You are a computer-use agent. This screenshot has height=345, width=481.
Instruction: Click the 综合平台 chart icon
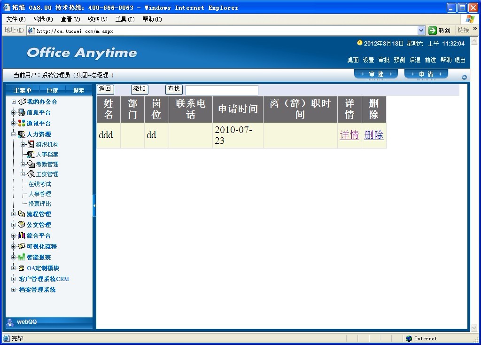[x=22, y=235]
